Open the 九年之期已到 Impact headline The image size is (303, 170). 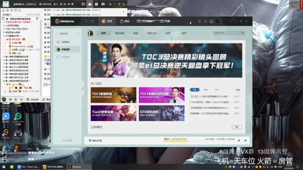(x=211, y=102)
